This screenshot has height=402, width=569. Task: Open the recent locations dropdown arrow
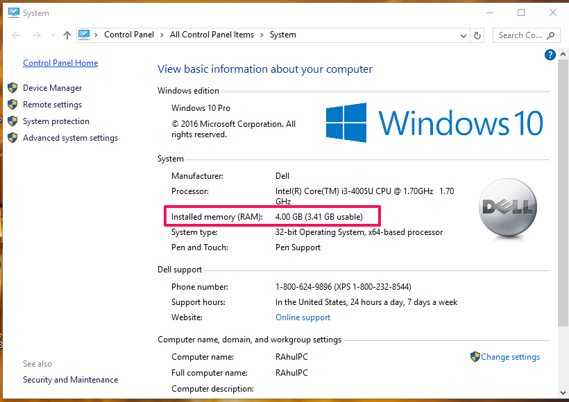pos(53,35)
